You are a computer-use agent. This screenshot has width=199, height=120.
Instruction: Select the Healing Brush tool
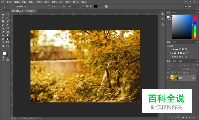pyautogui.click(x=3, y=25)
